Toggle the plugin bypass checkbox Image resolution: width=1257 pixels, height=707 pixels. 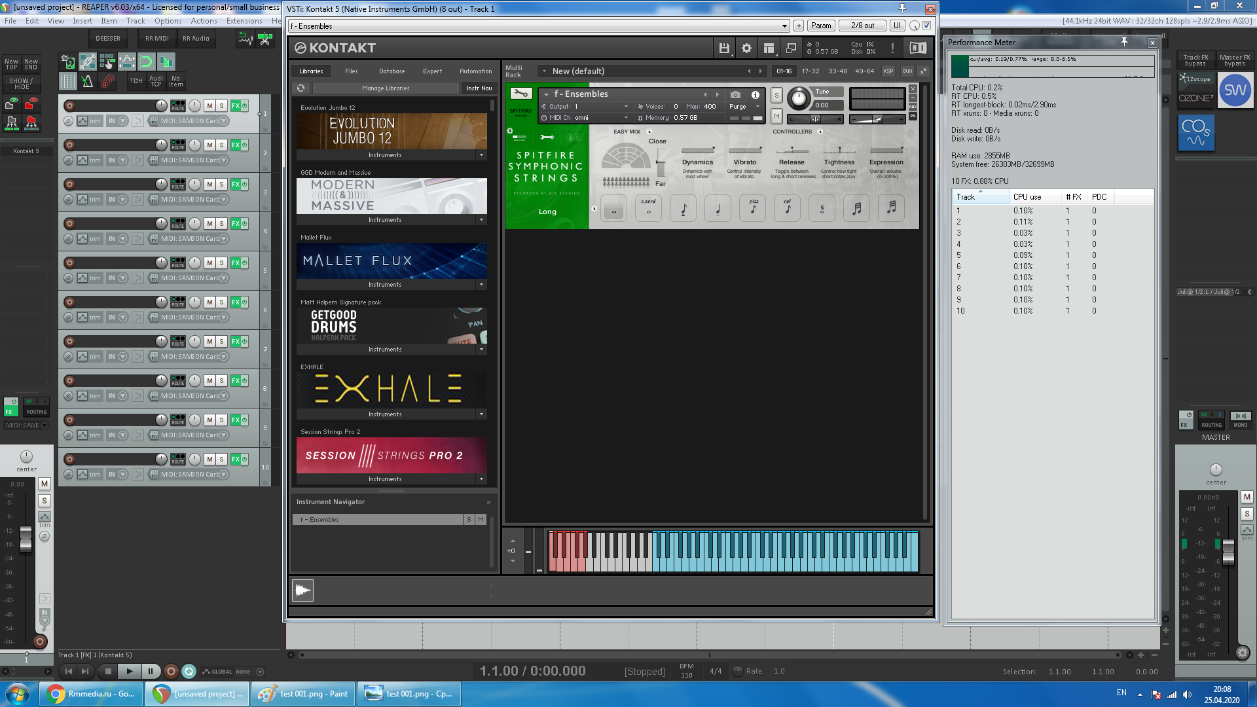point(927,26)
